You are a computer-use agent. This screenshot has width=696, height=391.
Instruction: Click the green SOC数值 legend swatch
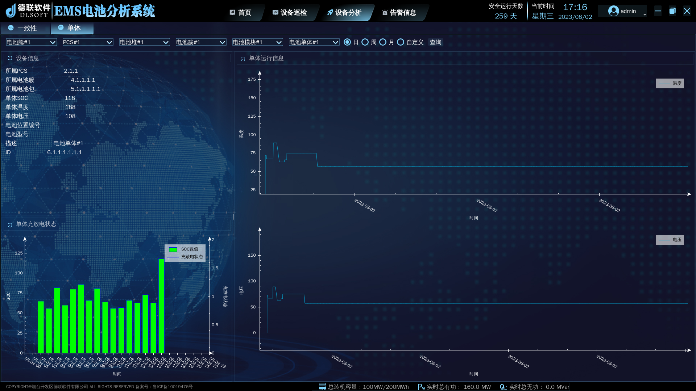pyautogui.click(x=173, y=249)
